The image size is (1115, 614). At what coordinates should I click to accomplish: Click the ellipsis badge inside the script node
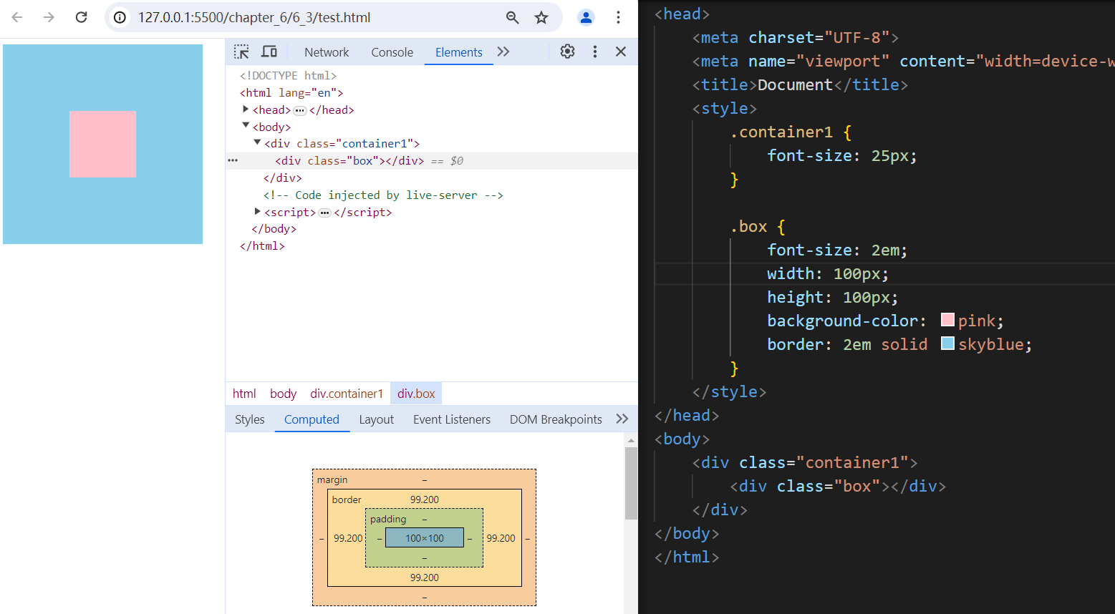coord(324,213)
